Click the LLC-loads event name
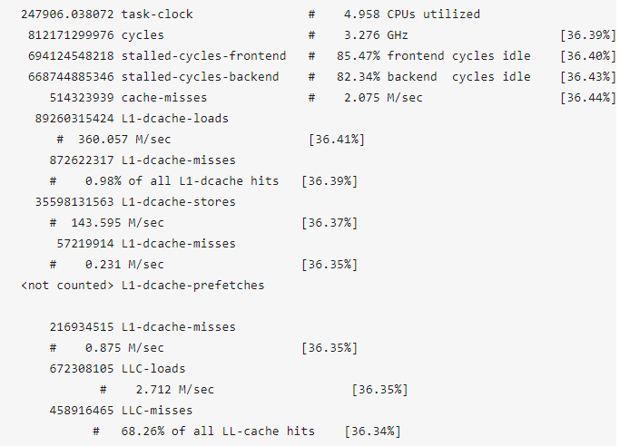The width and height of the screenshot is (620, 446). [x=153, y=369]
